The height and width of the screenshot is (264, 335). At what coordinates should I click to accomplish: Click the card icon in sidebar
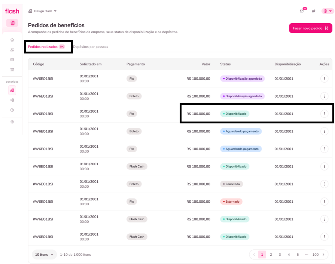click(x=12, y=59)
